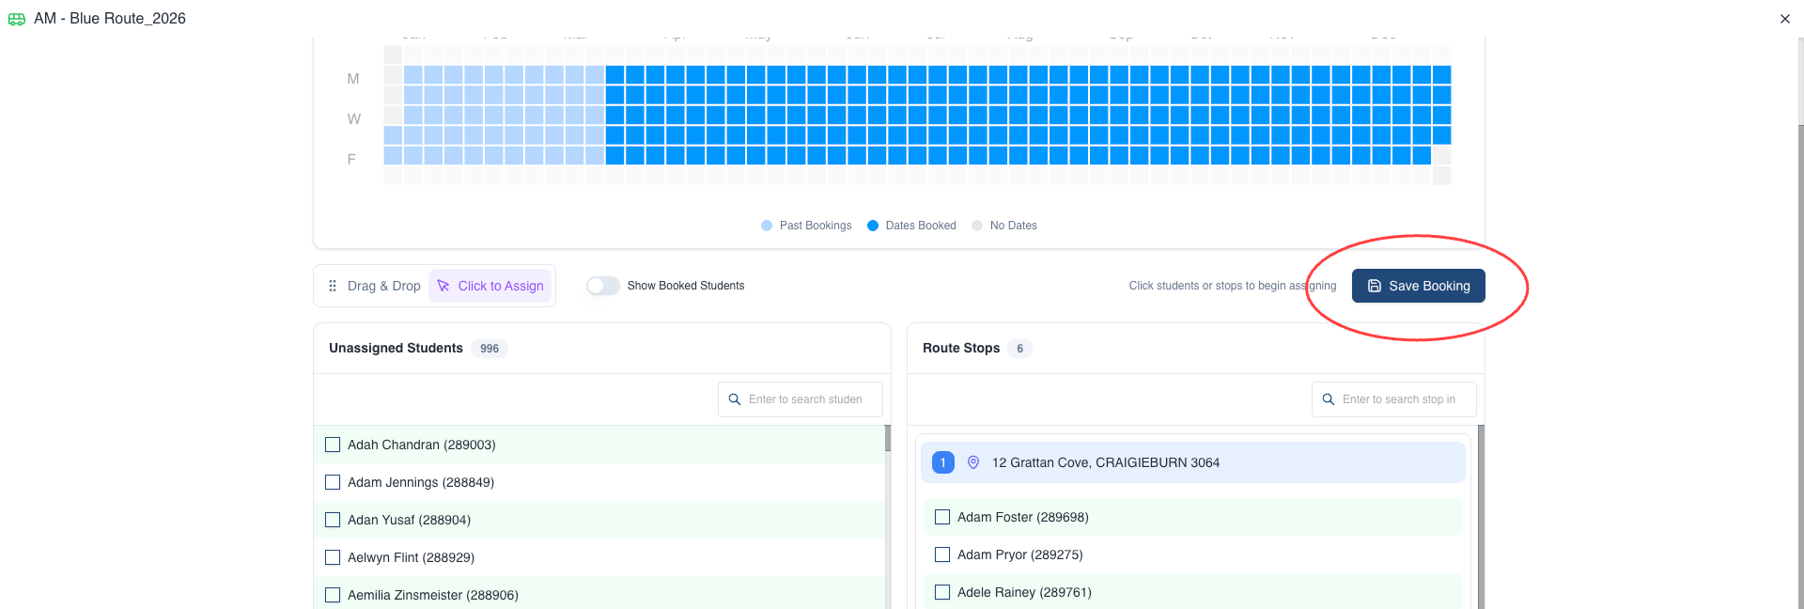Click the Dates Booked legend color dot
Image resolution: width=1804 pixels, height=609 pixels.
(873, 226)
